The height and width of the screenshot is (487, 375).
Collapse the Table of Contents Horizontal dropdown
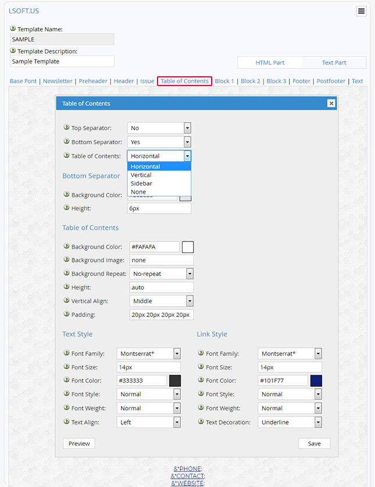pos(159,156)
